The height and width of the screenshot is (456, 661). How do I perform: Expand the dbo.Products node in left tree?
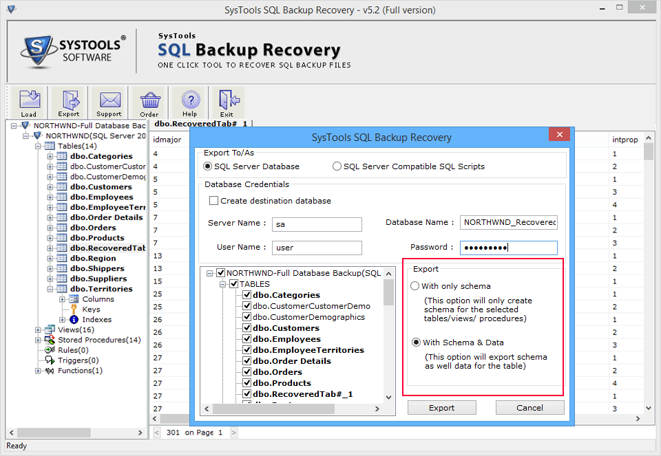(x=50, y=238)
